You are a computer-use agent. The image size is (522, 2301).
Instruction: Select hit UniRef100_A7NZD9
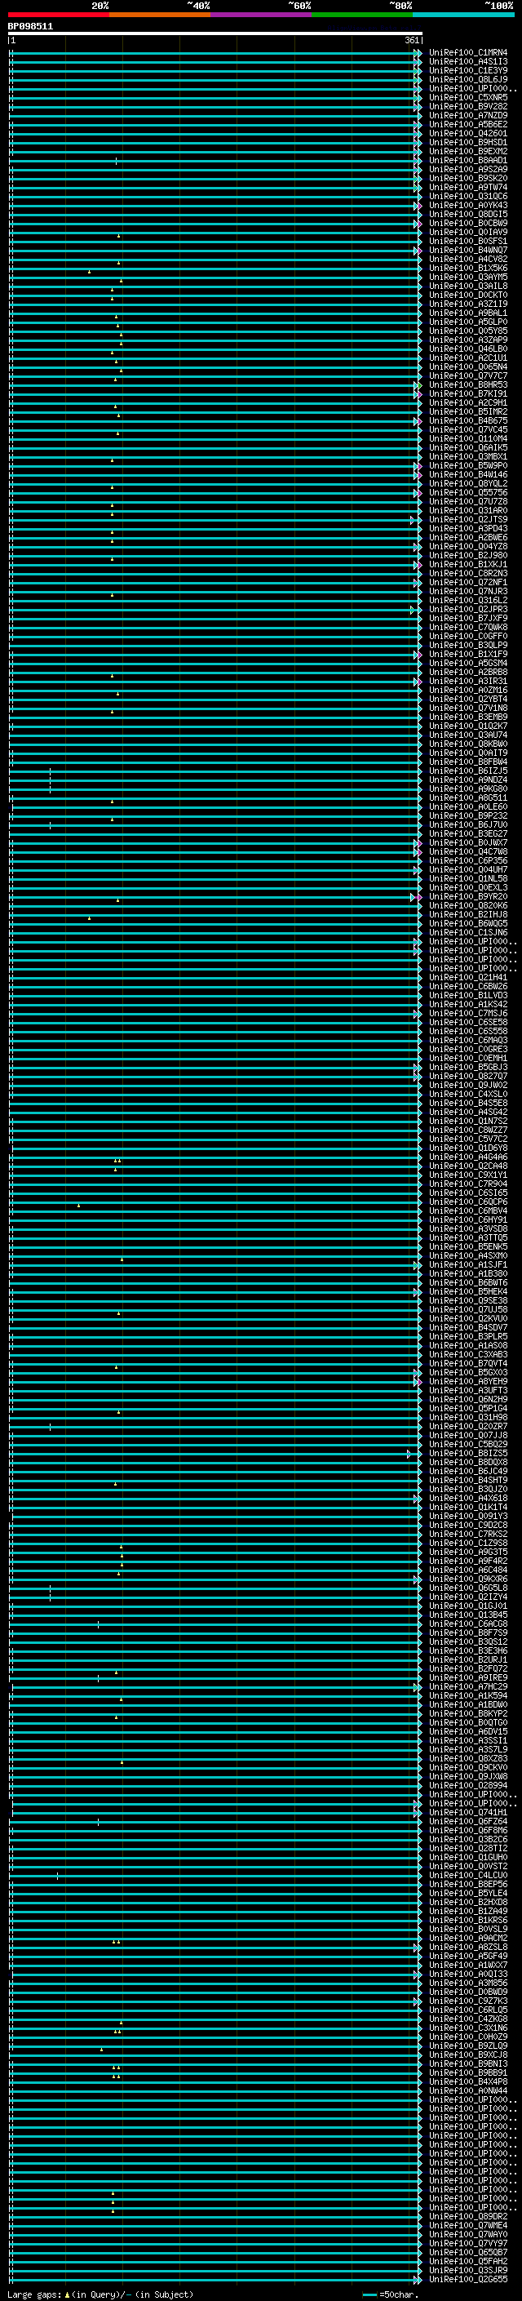click(467, 115)
